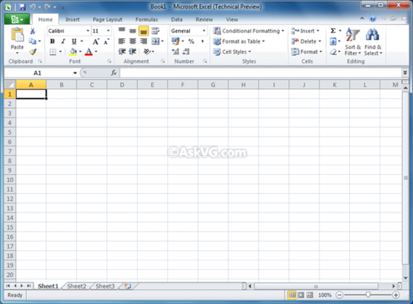Open the Sheet2 worksheet tab
Image resolution: width=413 pixels, height=304 pixels.
[x=77, y=286]
